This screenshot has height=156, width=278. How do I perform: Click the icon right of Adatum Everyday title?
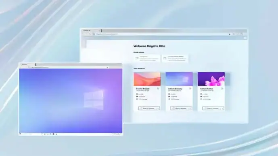190,89
